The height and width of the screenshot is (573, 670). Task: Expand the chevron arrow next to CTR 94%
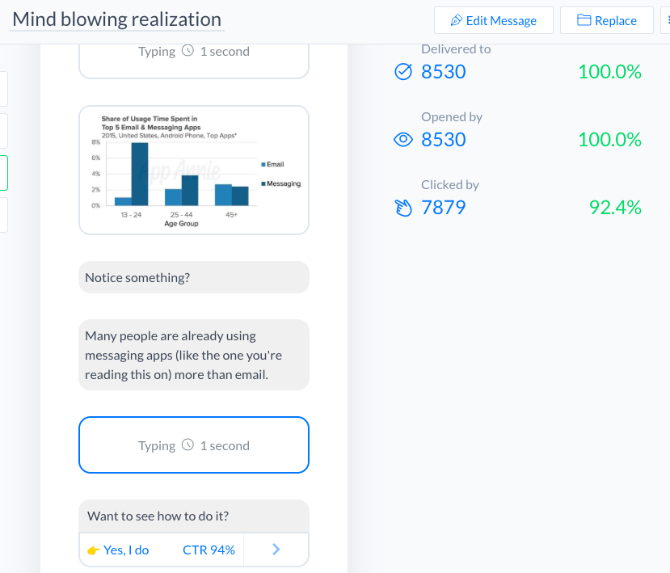pos(276,550)
